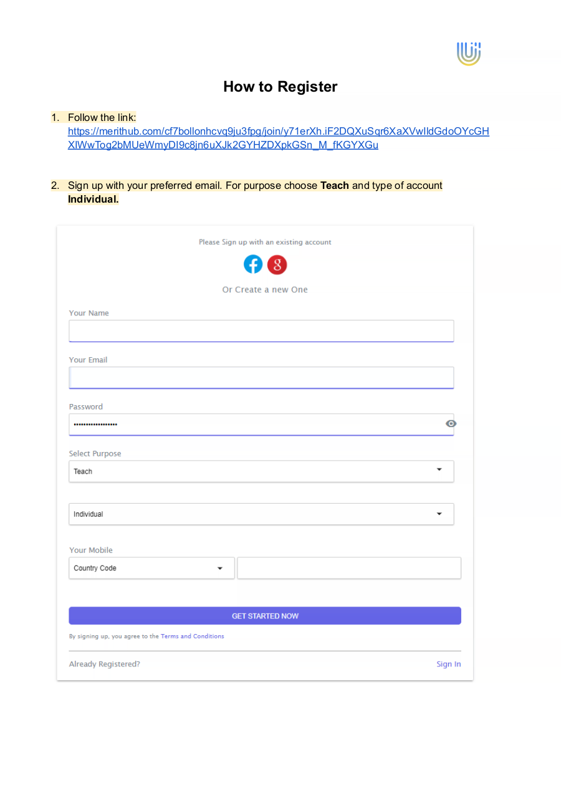The image size is (561, 793).
Task: Click the mobile number input field
Action: (x=349, y=568)
